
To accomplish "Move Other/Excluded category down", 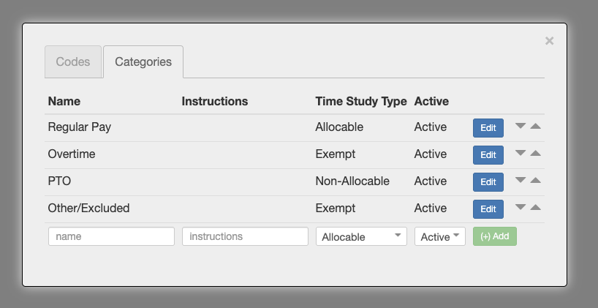I will click(521, 207).
